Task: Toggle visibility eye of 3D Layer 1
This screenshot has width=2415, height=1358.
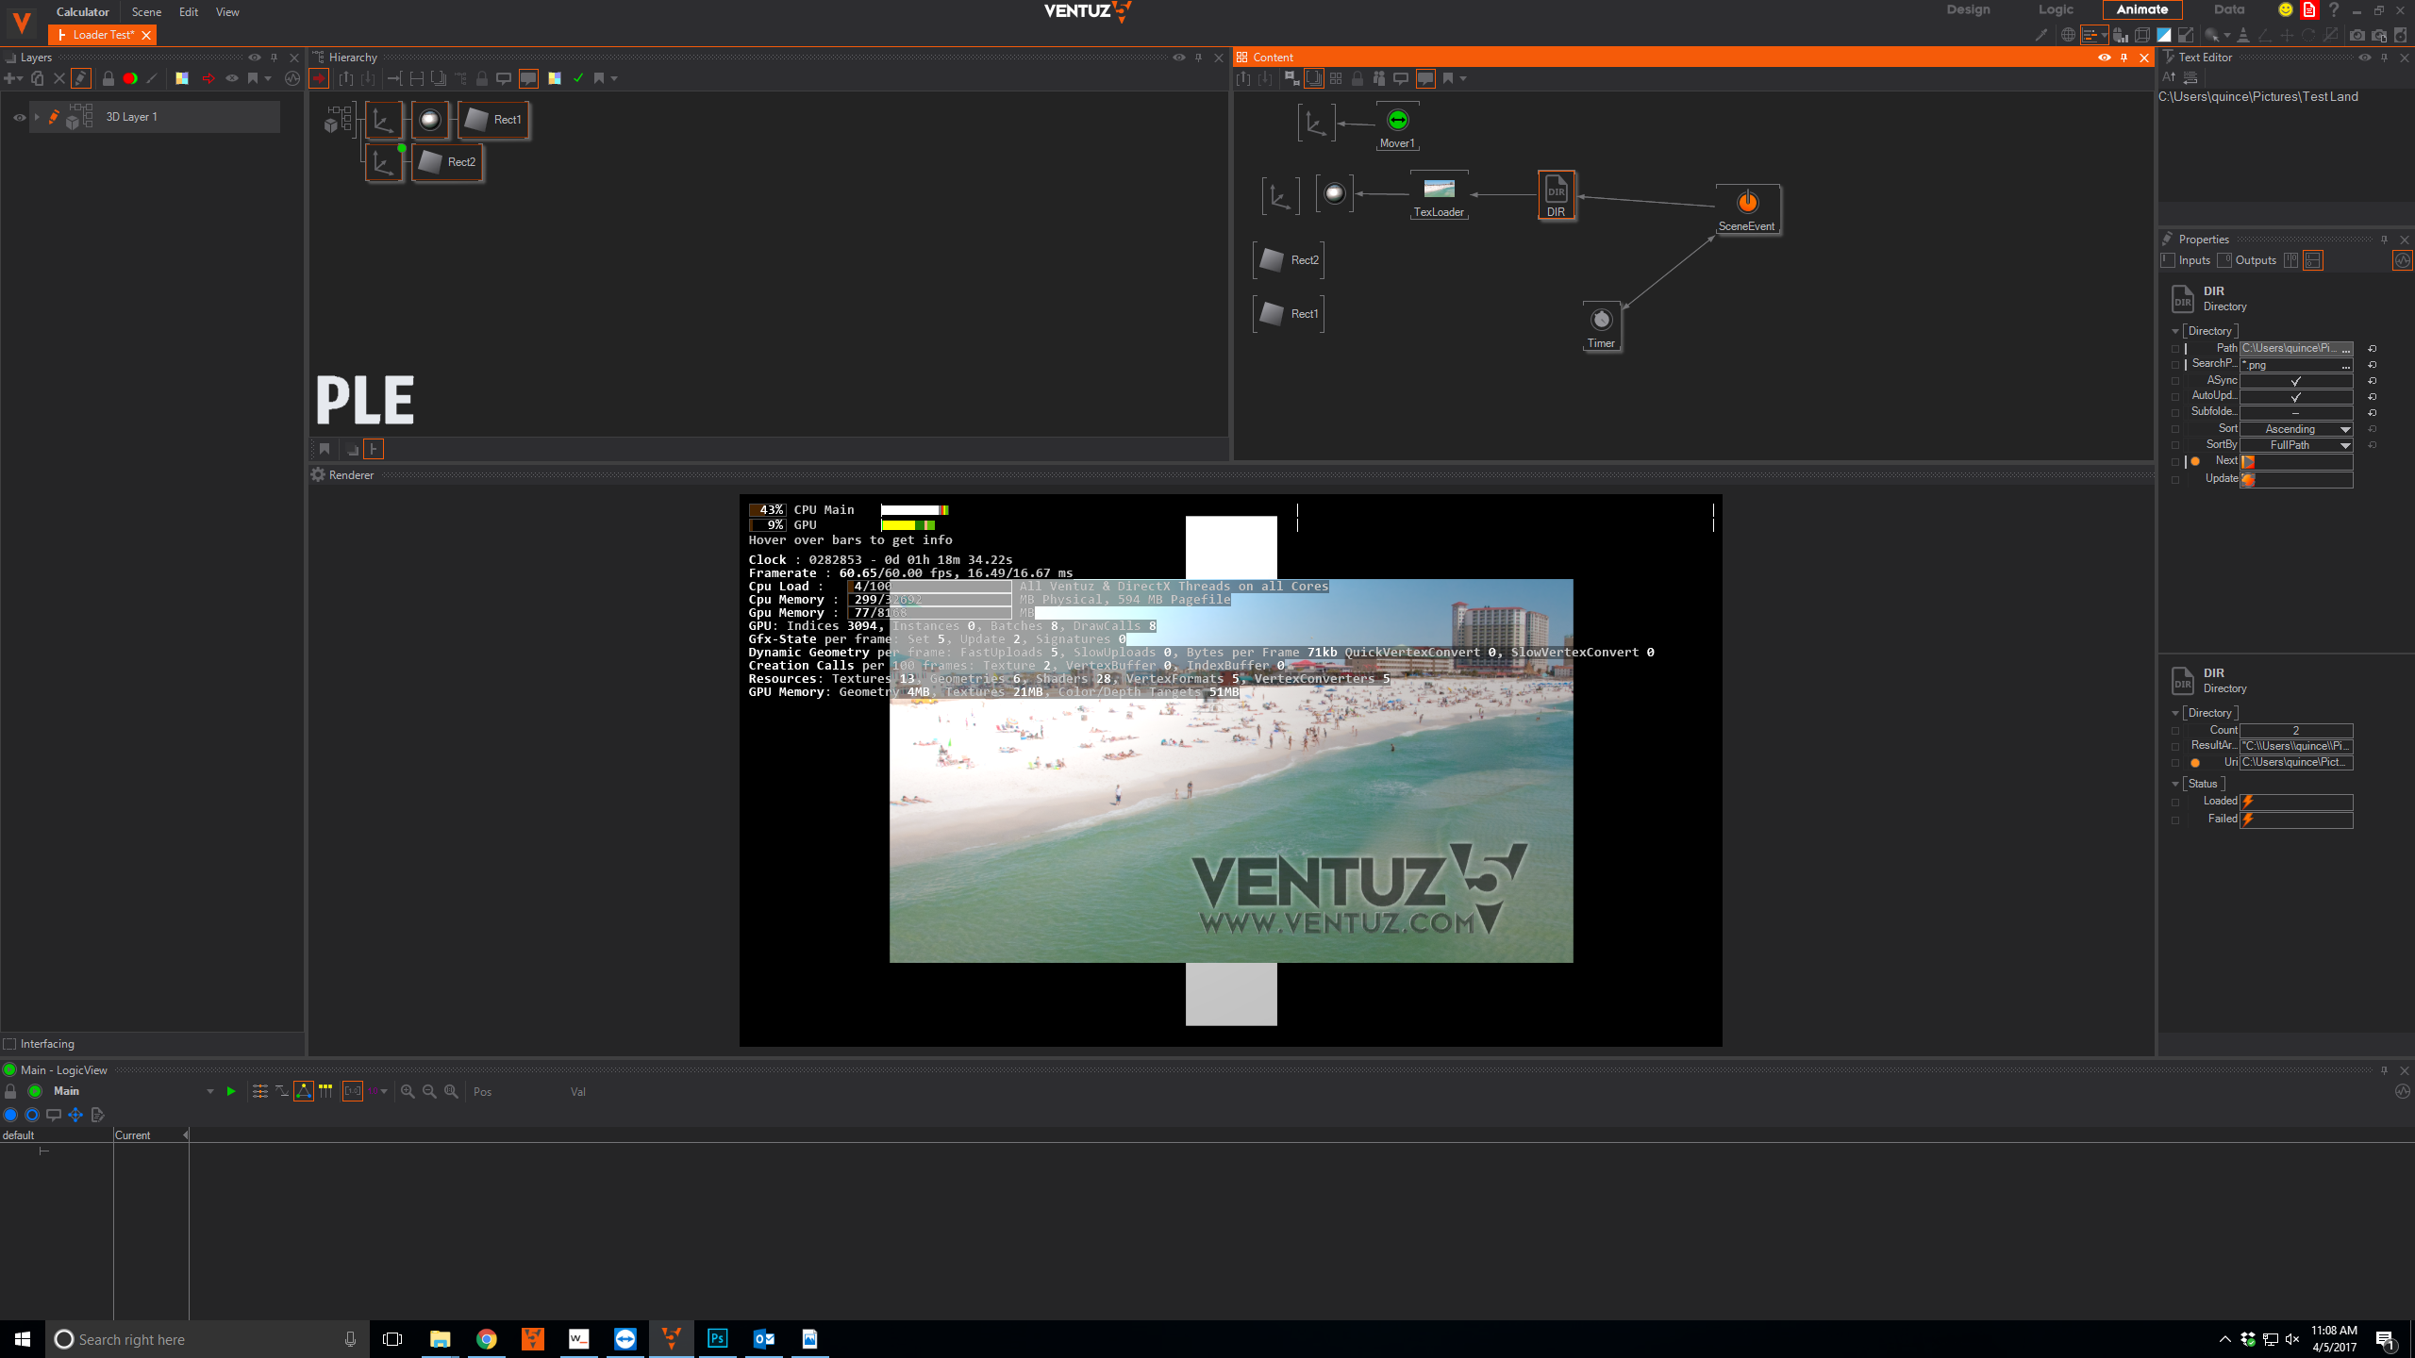Action: click(x=19, y=117)
